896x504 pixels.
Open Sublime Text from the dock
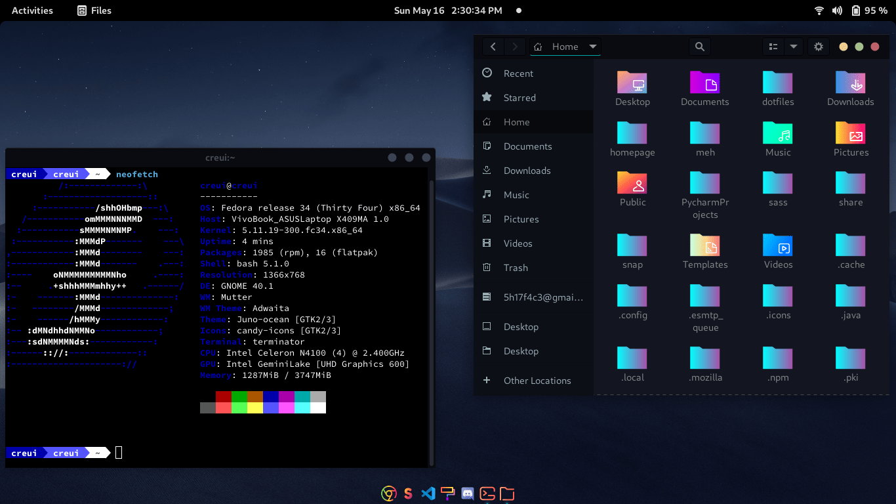click(x=408, y=493)
